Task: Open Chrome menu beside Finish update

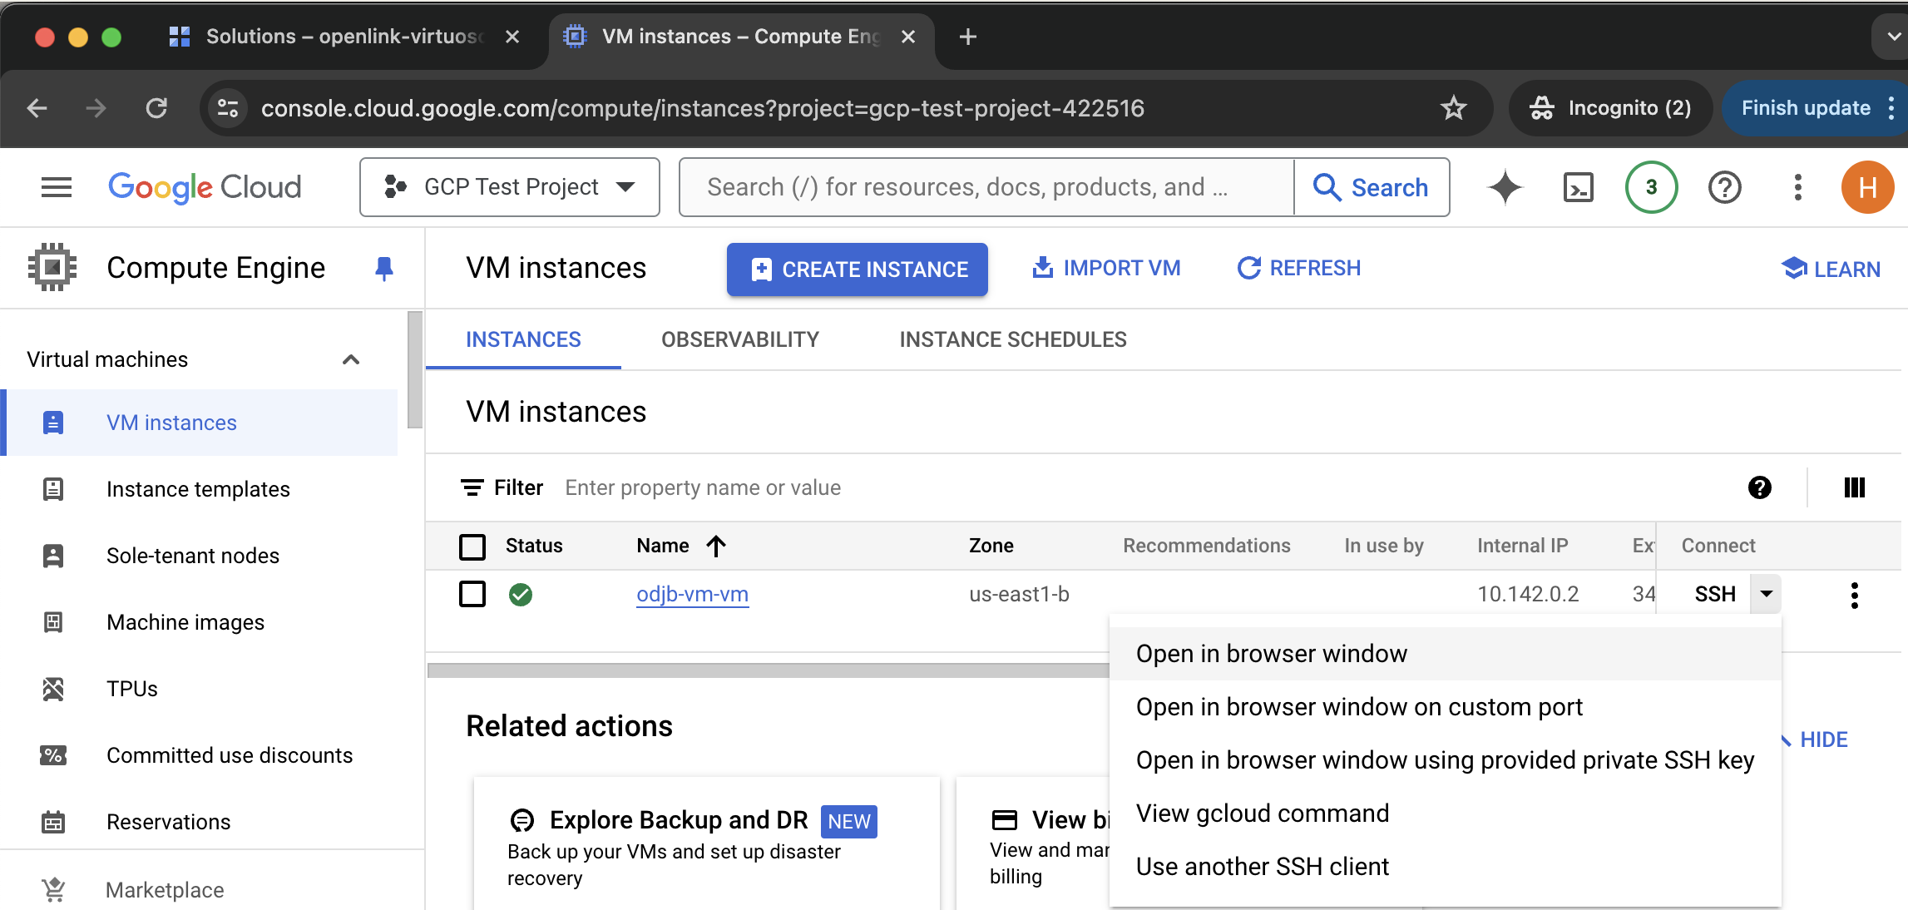Action: point(1891,108)
